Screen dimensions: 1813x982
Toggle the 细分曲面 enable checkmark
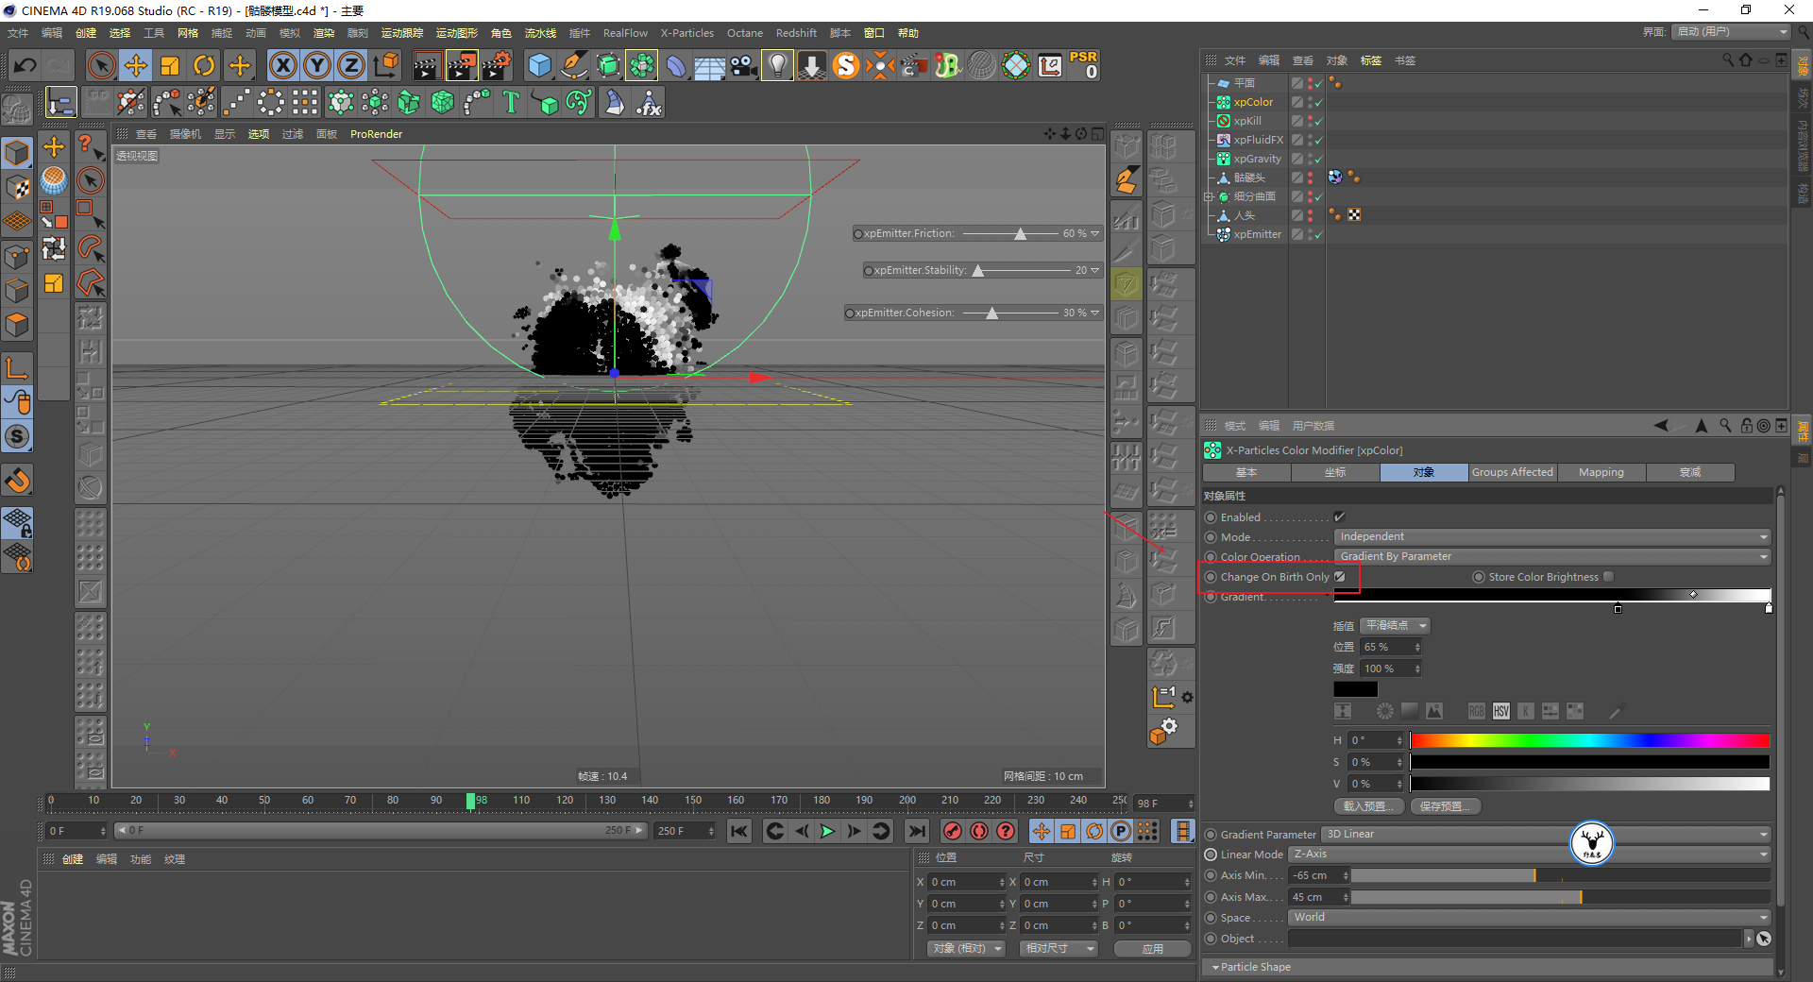[x=1318, y=196]
